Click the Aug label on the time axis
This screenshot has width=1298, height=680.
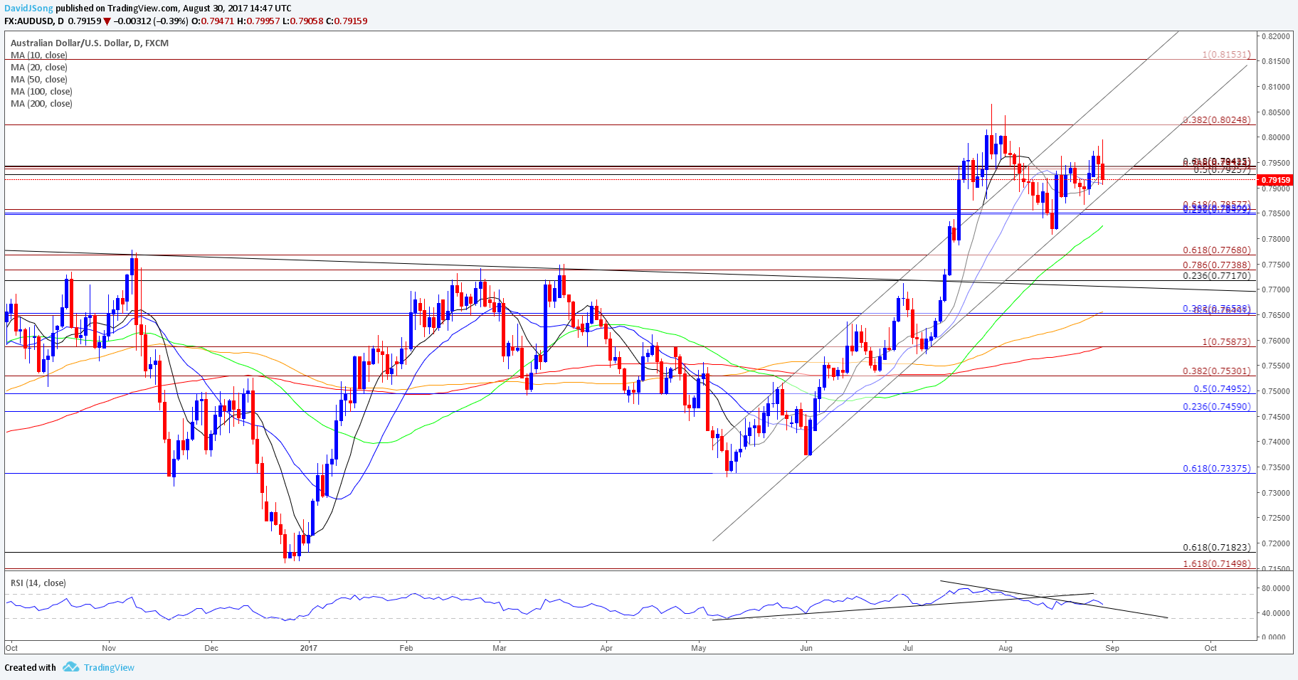click(x=1006, y=648)
